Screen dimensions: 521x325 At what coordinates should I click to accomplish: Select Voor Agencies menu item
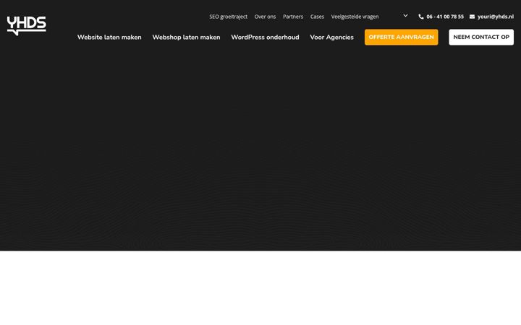(331, 37)
